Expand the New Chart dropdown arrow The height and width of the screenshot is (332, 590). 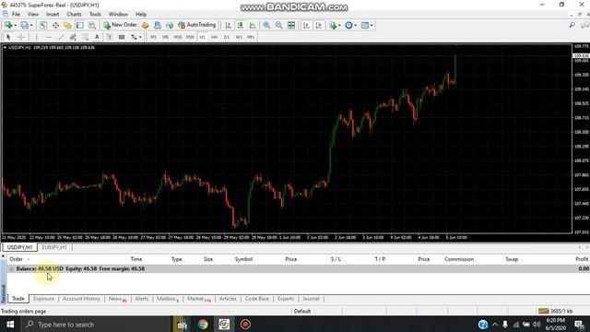pos(16,26)
